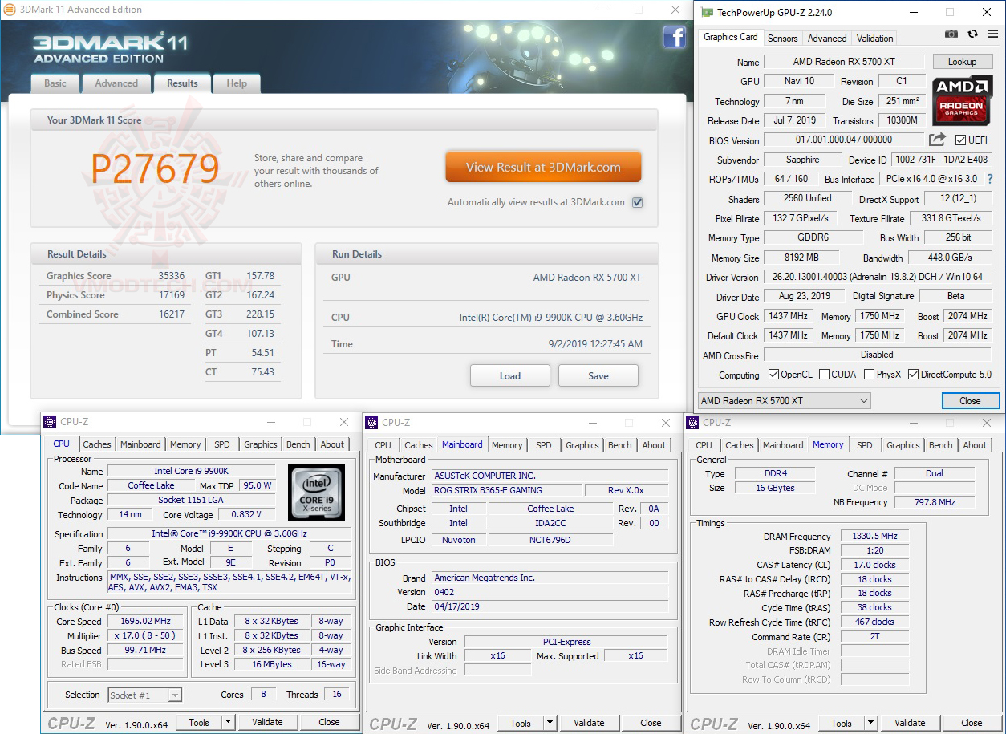Click the AMD Radeon Graphics logo
This screenshot has height=734, width=1006.
click(961, 100)
